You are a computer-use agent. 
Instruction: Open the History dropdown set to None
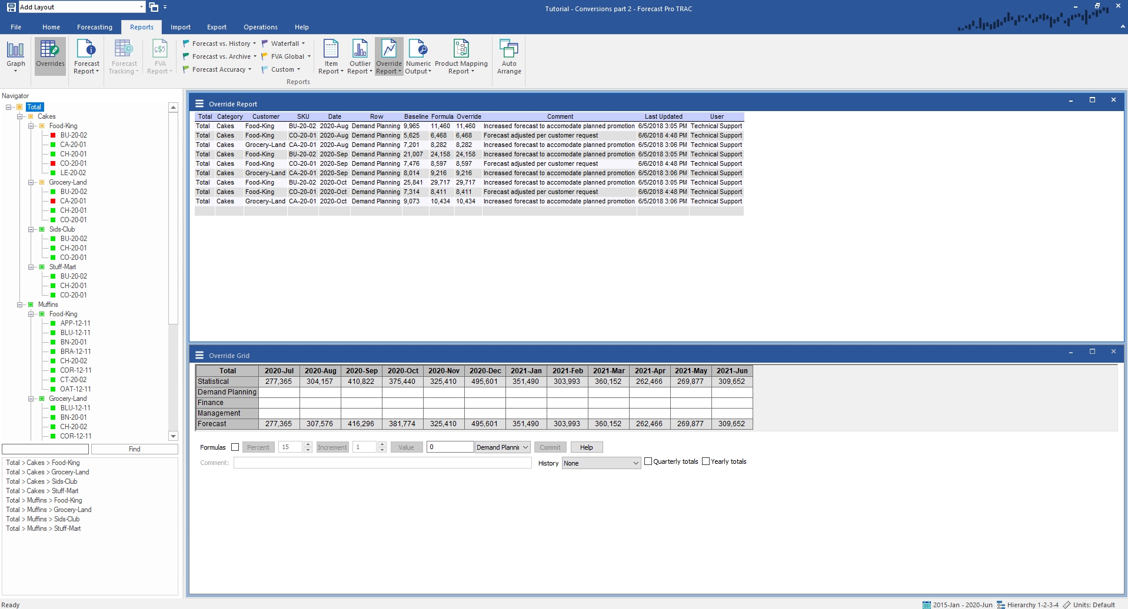point(601,463)
